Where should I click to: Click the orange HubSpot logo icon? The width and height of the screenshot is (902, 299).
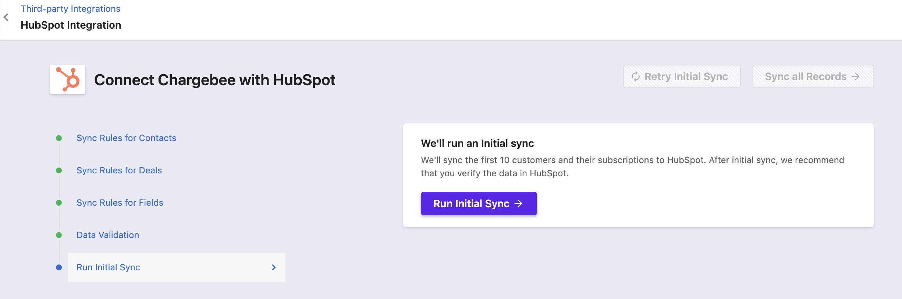(x=68, y=79)
